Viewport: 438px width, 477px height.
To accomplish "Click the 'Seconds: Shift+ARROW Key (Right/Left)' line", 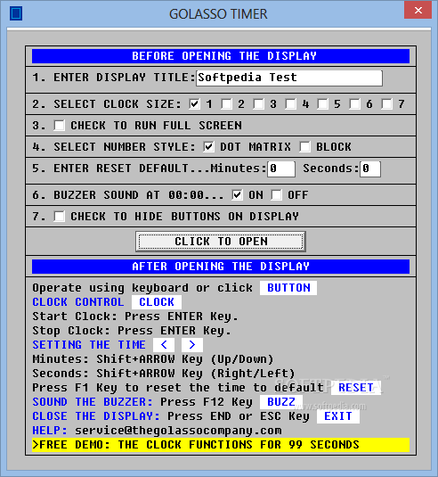I will coord(164,374).
